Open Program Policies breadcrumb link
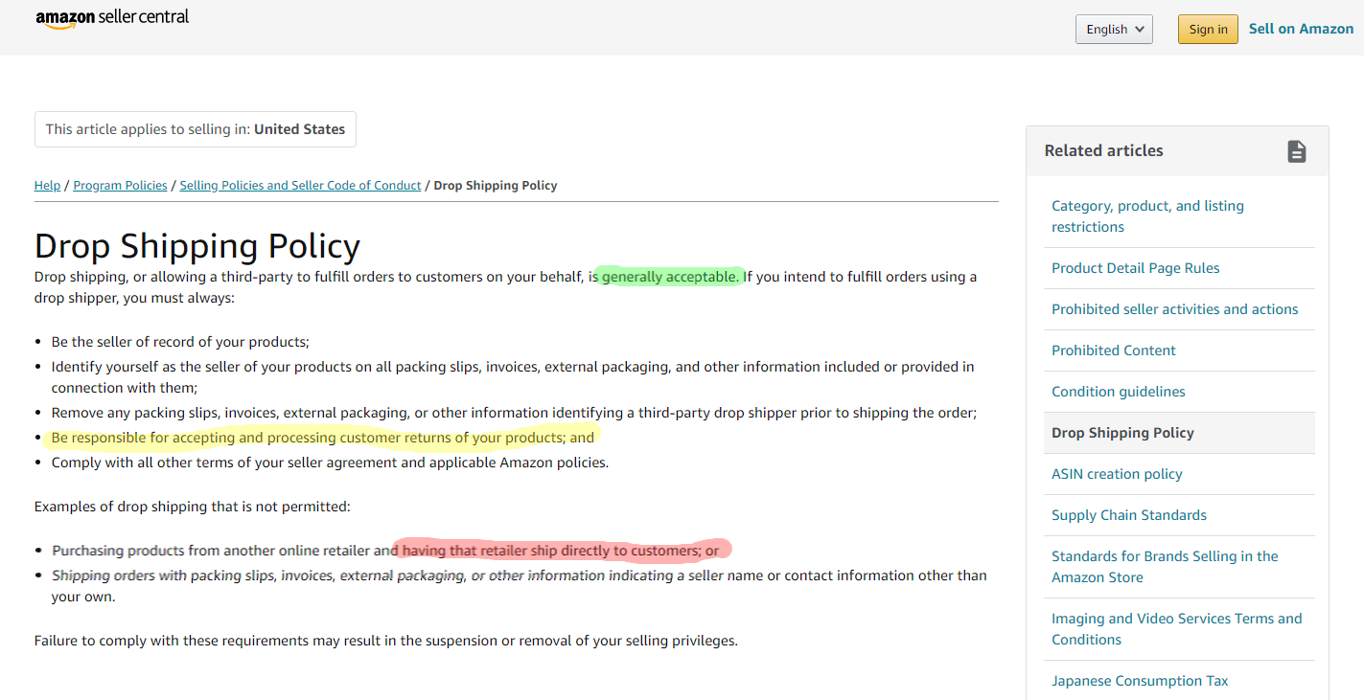 pyautogui.click(x=120, y=186)
